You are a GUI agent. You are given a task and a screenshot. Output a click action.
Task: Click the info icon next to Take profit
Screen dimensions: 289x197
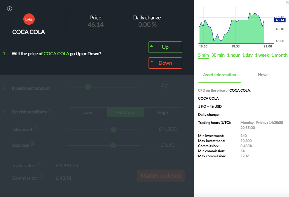click(36, 127)
